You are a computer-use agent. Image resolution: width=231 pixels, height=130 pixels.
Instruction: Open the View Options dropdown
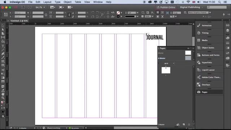pyautogui.click(x=52, y=7)
